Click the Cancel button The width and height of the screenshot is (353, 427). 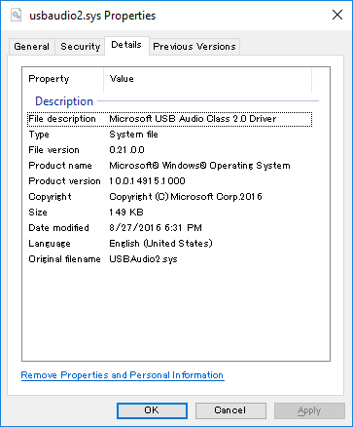pos(230,410)
